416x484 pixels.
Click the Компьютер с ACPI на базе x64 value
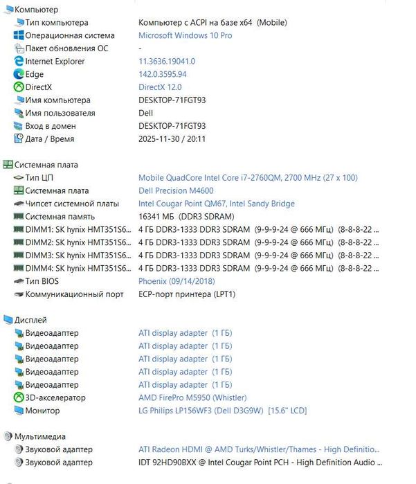click(x=212, y=22)
